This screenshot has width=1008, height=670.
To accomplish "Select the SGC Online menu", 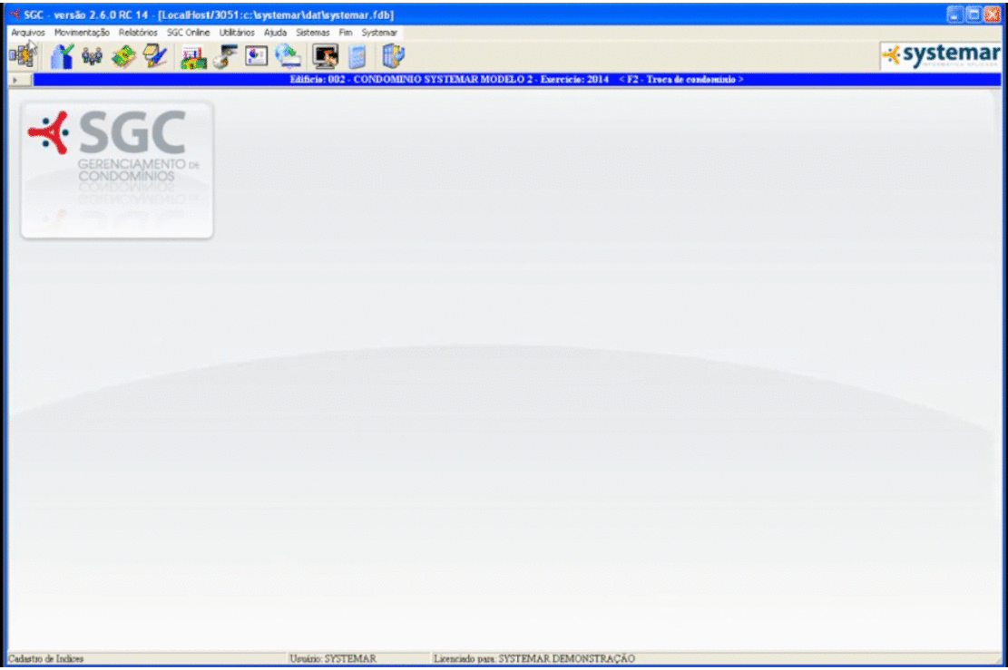I will point(188,33).
